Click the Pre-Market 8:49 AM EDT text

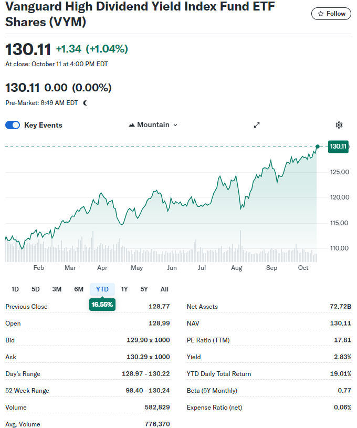click(41, 103)
